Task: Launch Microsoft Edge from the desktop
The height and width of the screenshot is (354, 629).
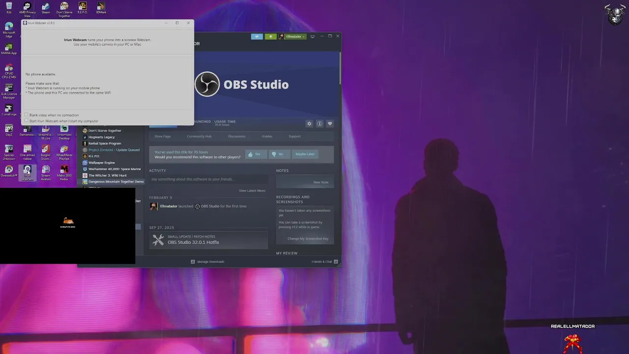Action: [x=9, y=29]
